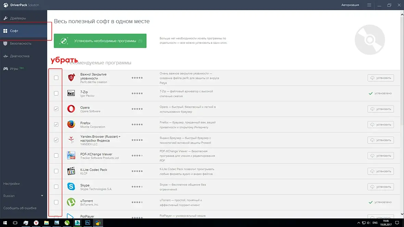Click the shield icon beside Безопасность
The width and height of the screenshot is (404, 227).
(5, 43)
